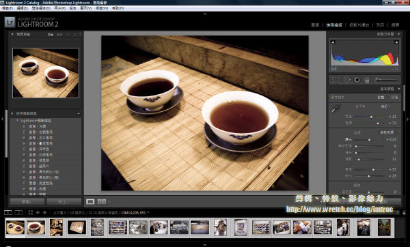This screenshot has width=410, height=247.
Task: Apply the 創意 - 黑白對比 (高) preset
Action: pyautogui.click(x=44, y=177)
